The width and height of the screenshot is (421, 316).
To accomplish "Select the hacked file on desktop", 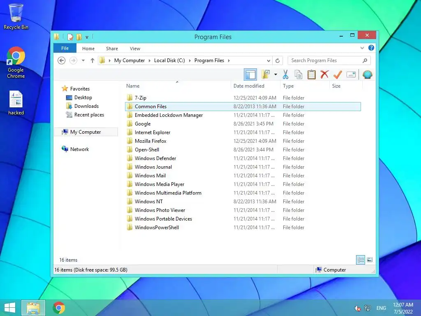I will (16, 103).
